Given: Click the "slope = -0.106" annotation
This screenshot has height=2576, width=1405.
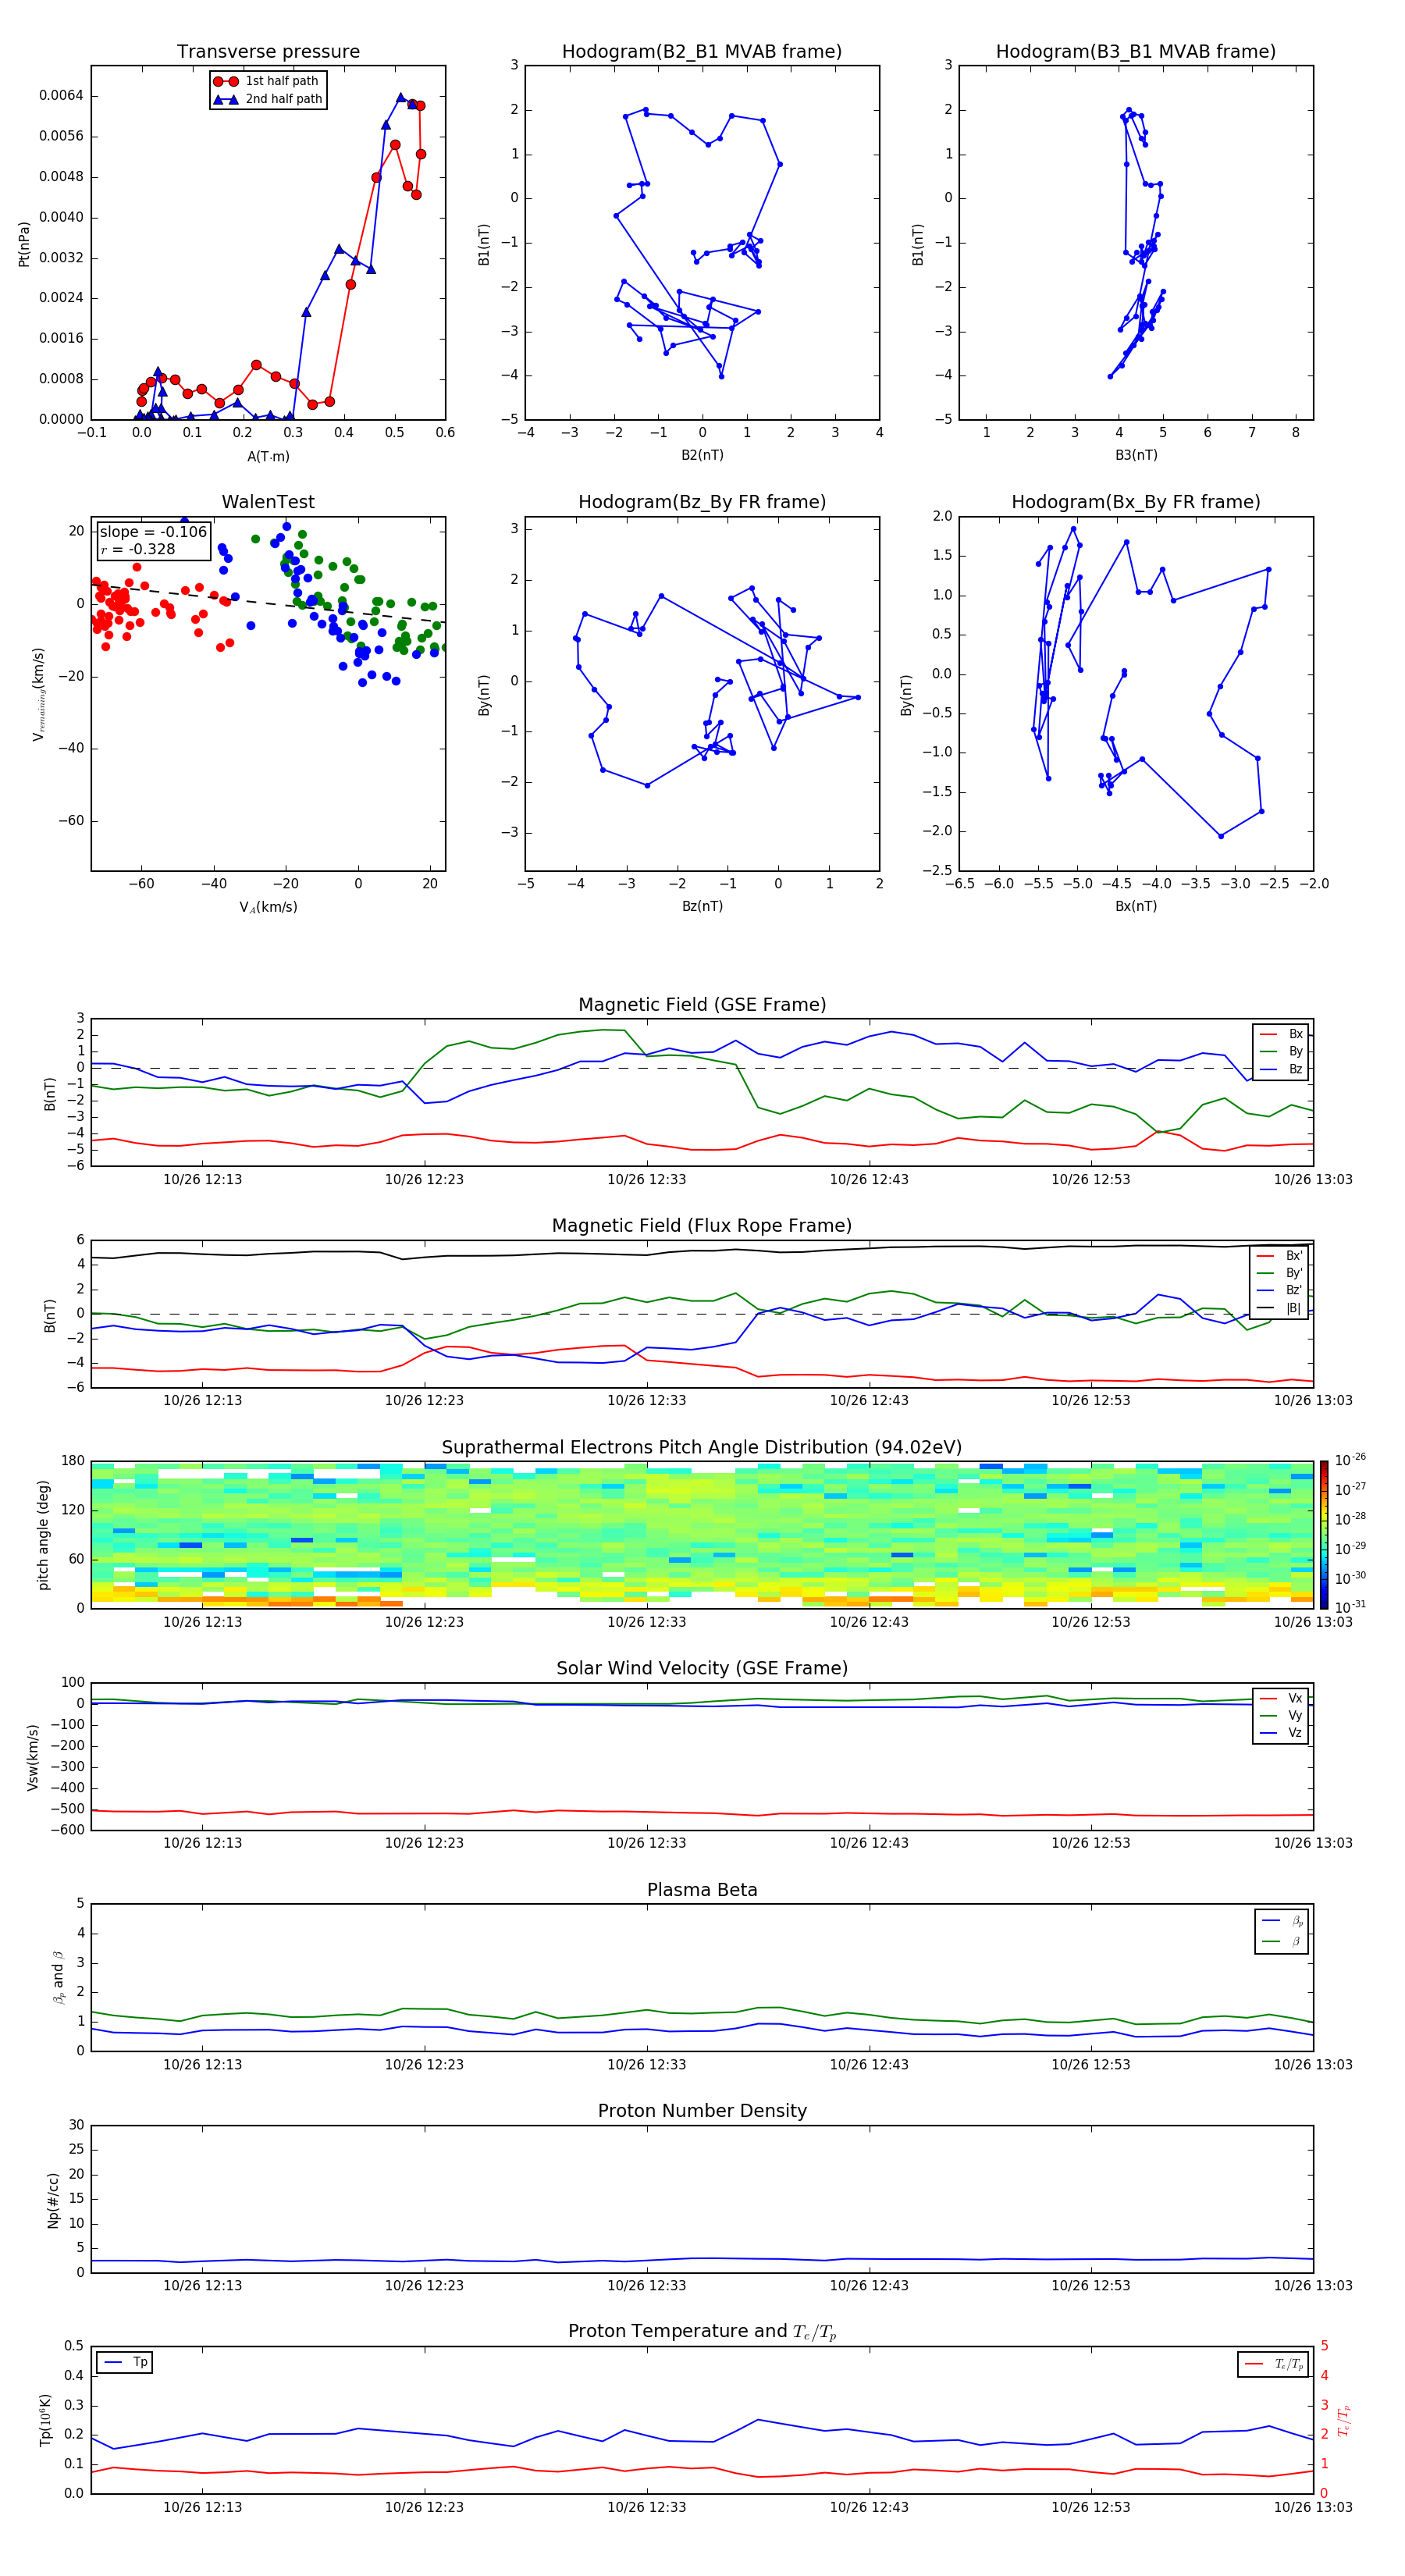Looking at the screenshot, I should click(153, 532).
